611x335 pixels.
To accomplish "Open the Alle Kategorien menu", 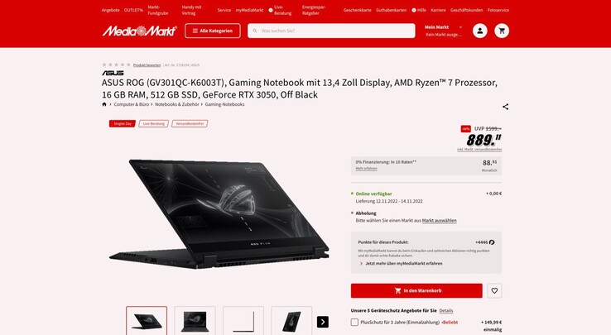I will (213, 31).
